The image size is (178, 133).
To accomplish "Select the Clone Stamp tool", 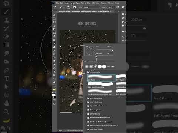I will coord(55,47).
